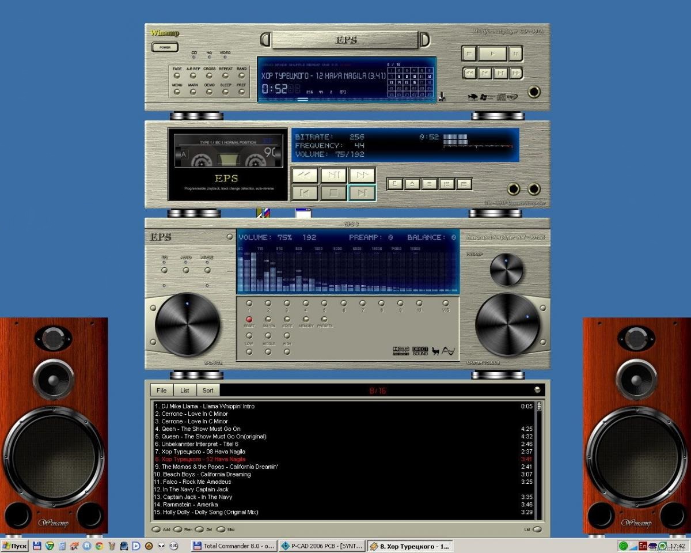Click play/pause button on cassette deck
This screenshot has height=553, width=691.
333,175
